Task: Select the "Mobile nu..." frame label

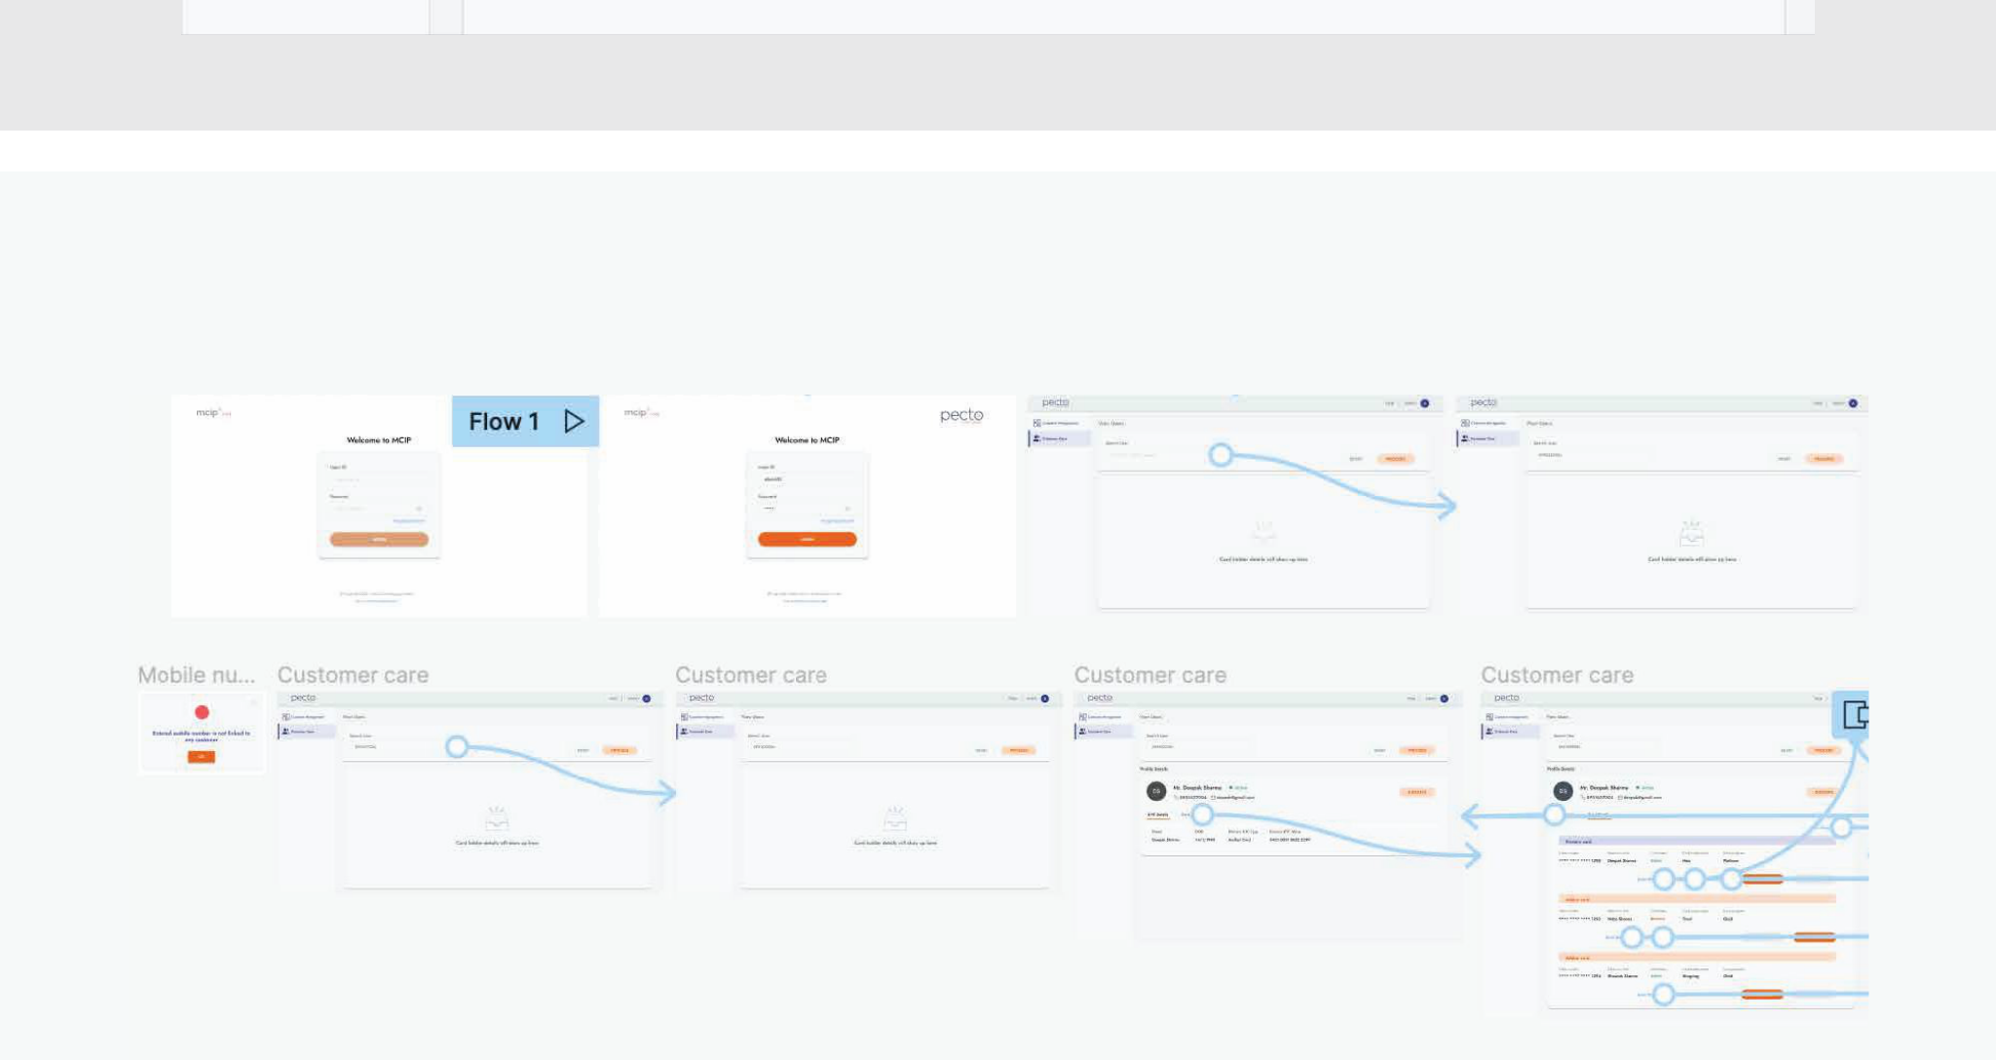Action: tap(196, 675)
